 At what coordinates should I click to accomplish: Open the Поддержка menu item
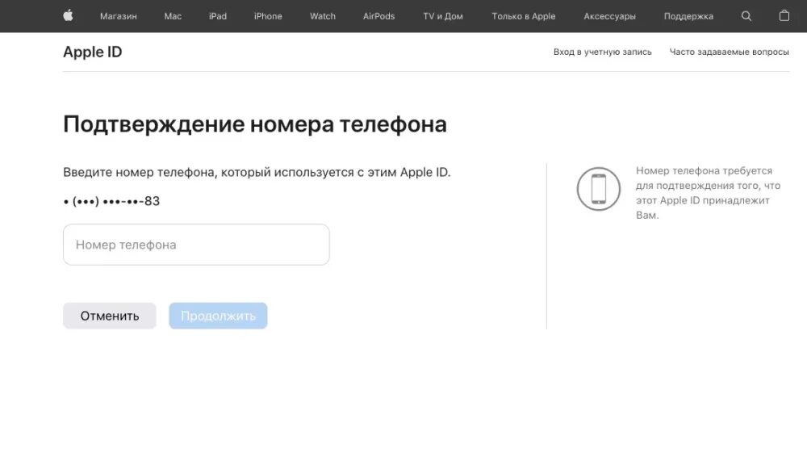coord(688,16)
